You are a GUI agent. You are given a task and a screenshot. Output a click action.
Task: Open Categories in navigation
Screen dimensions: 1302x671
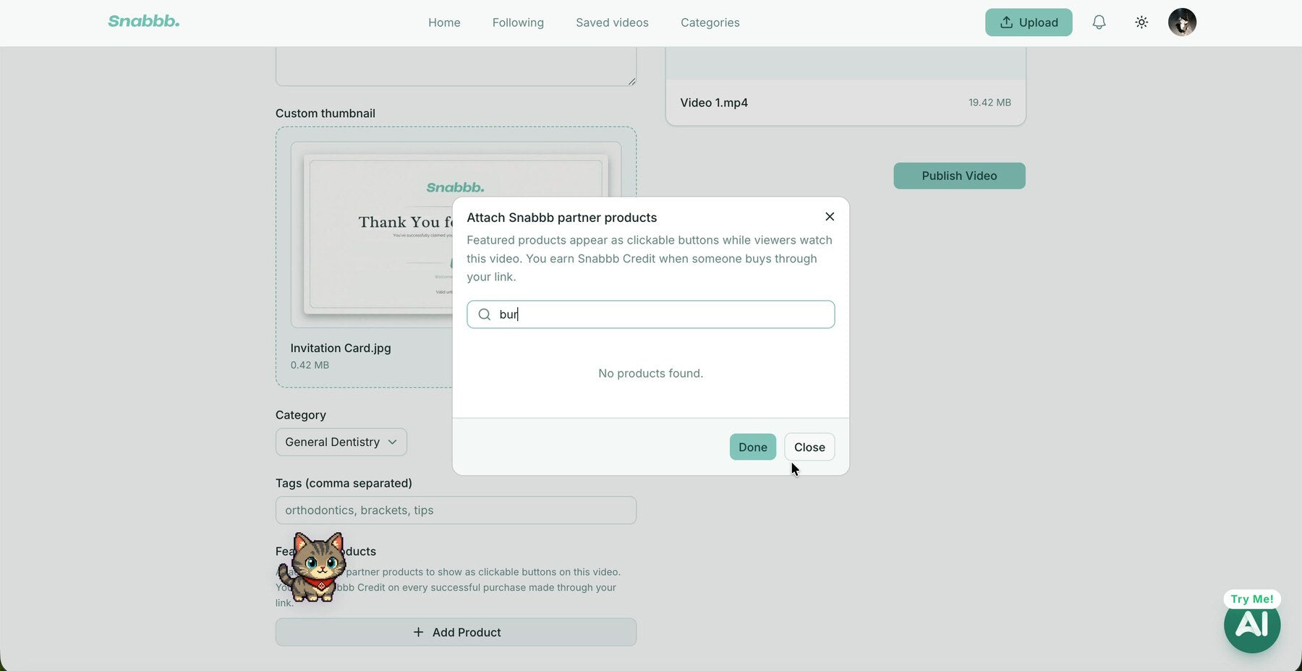pos(710,22)
